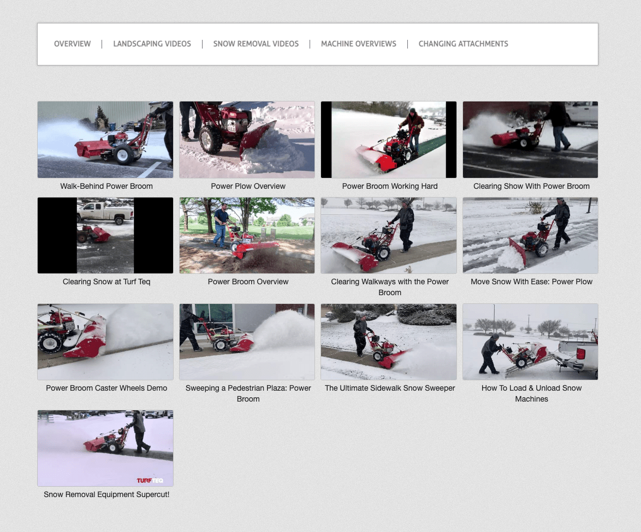Viewport: 641px width, 532px height.
Task: Click Sweeping a Pedestrian Plaza caption
Action: click(x=248, y=393)
